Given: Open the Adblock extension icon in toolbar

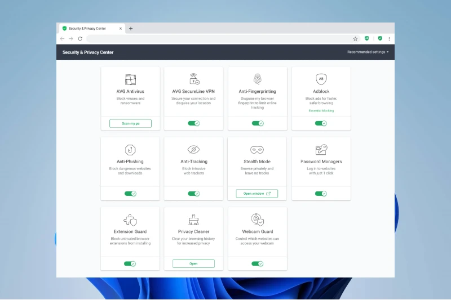Looking at the screenshot, I should pyautogui.click(x=367, y=38).
